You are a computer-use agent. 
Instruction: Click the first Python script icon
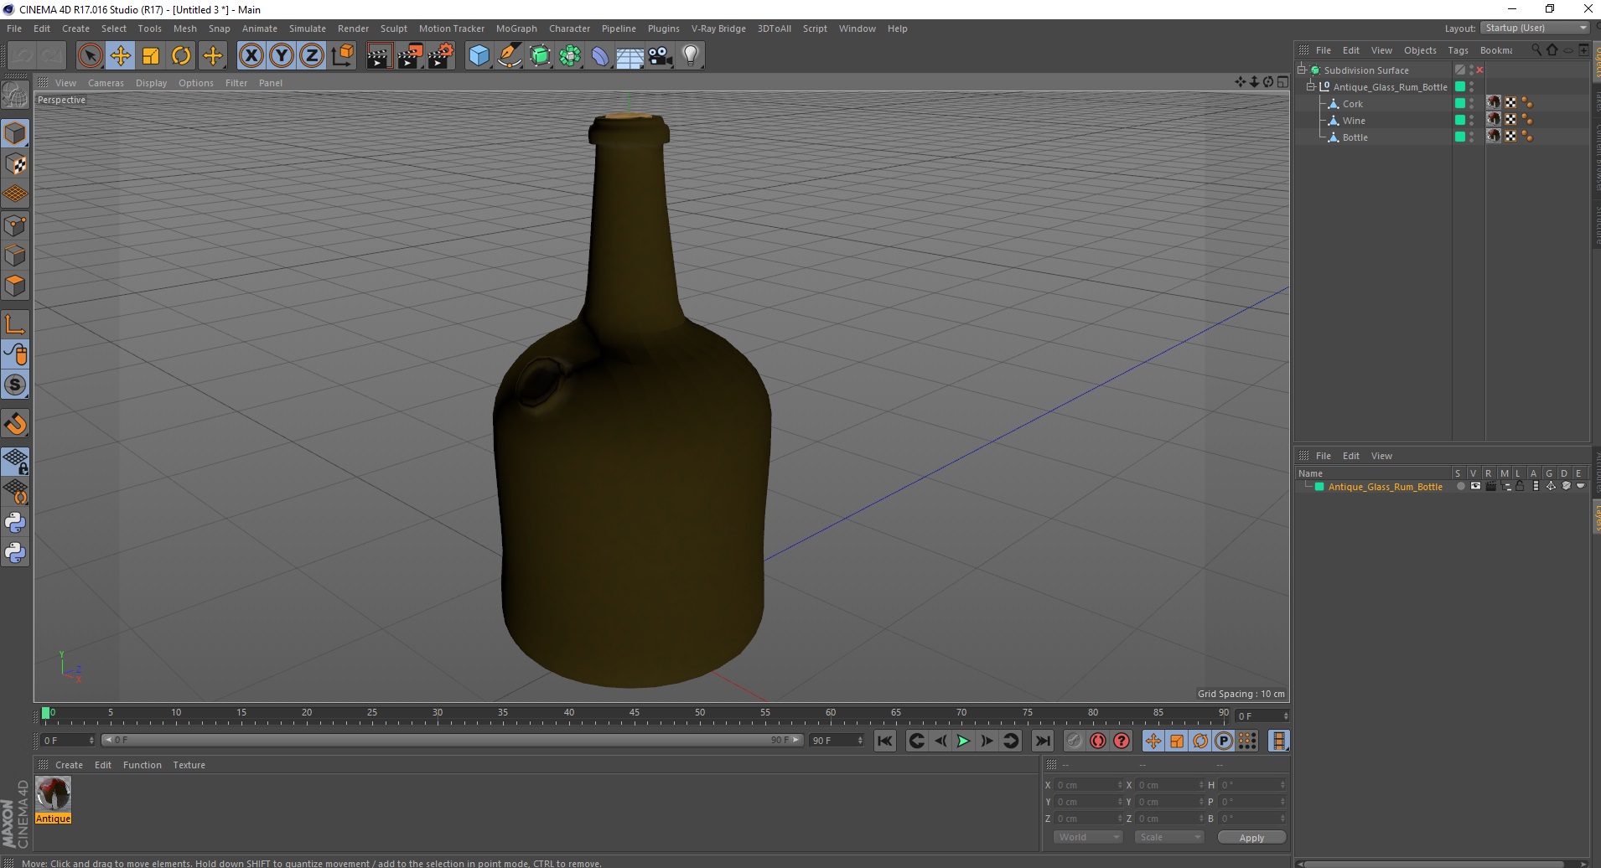coord(15,523)
